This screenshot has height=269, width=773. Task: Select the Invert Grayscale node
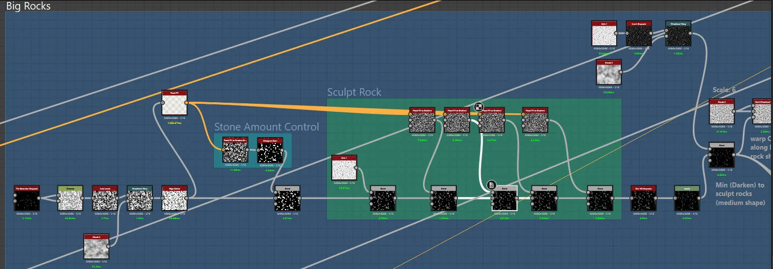coord(638,33)
